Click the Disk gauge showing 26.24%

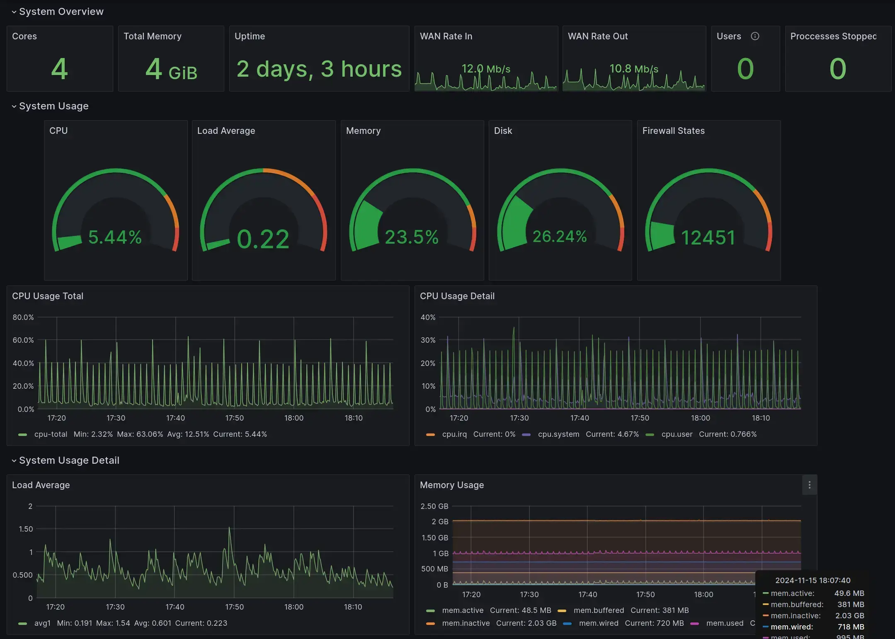560,211
